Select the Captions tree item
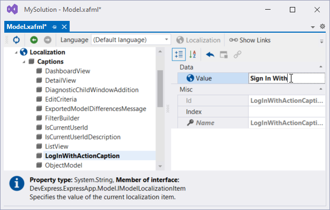This screenshot has width=330, height=210. coord(50,62)
